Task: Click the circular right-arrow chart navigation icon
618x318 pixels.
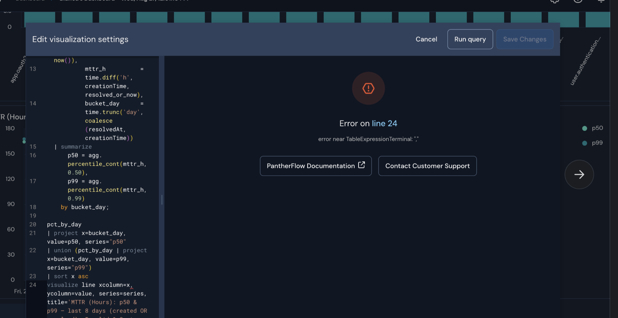Action: (x=579, y=174)
